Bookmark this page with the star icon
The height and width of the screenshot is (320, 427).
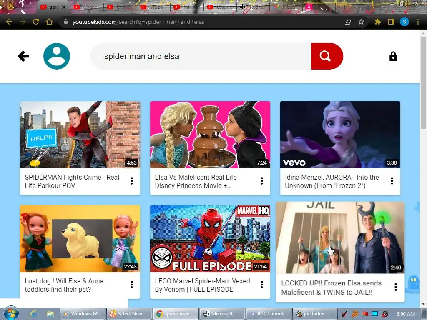361,22
